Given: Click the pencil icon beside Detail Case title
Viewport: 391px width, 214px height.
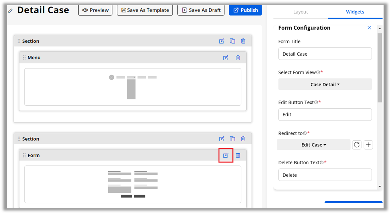Looking at the screenshot, I should point(10,11).
